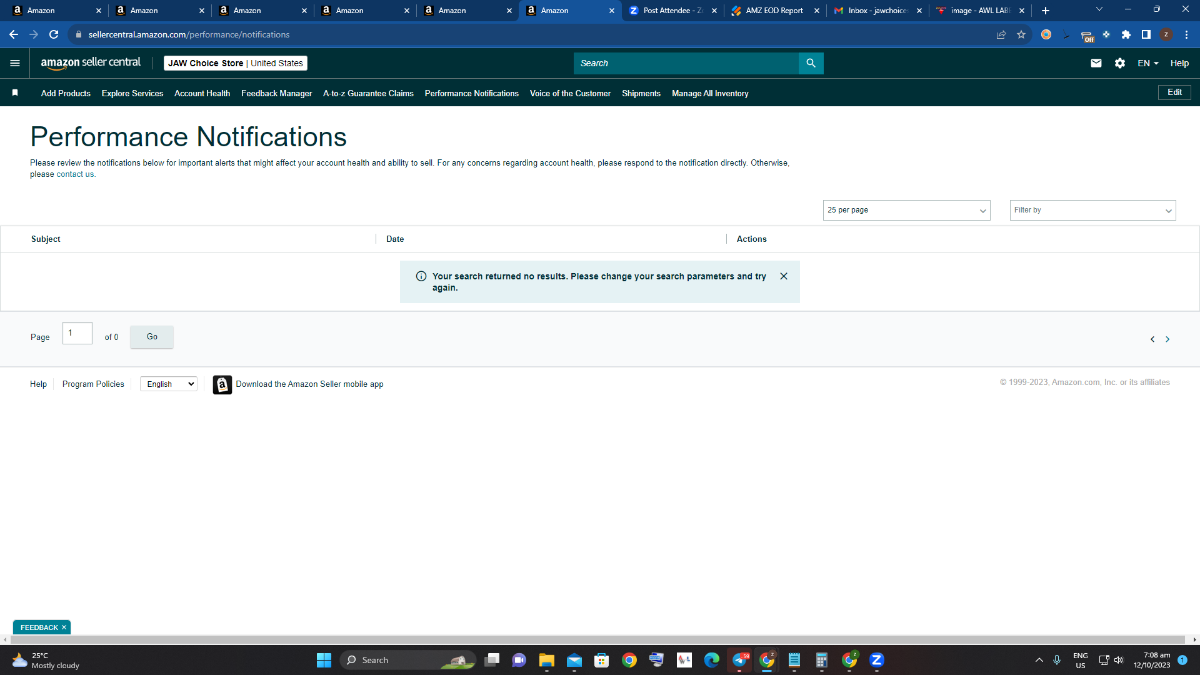
Task: Open Chrome profile avatar
Action: click(1166, 34)
